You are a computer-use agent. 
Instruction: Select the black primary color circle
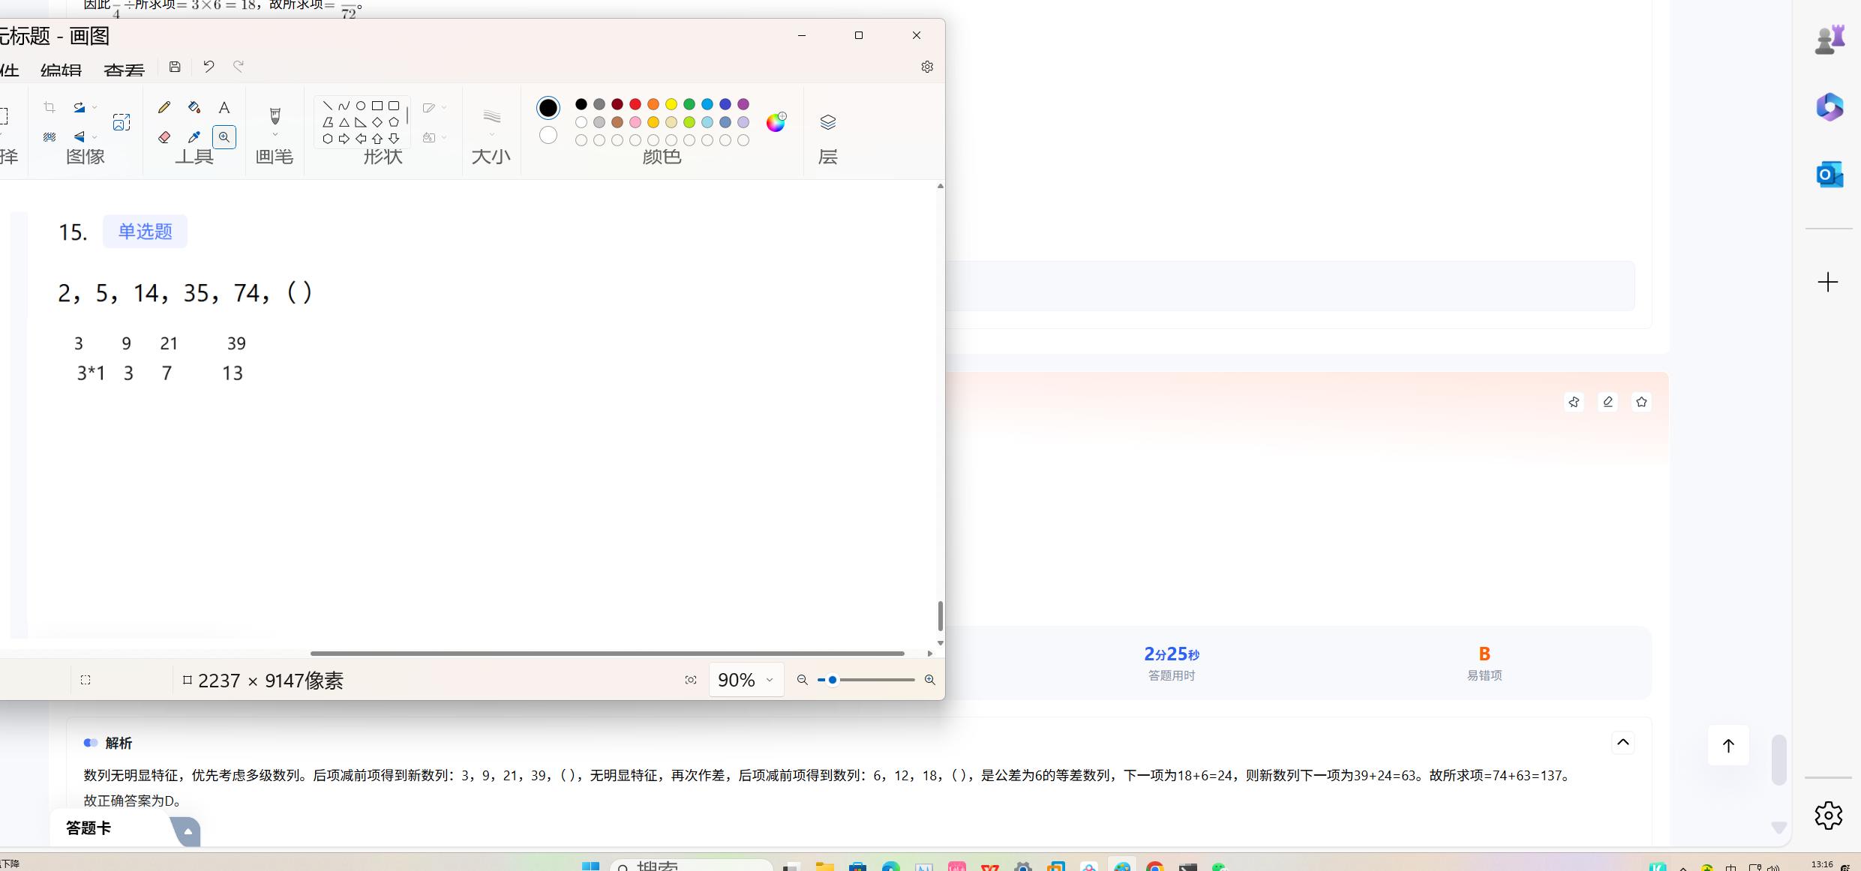coord(548,108)
